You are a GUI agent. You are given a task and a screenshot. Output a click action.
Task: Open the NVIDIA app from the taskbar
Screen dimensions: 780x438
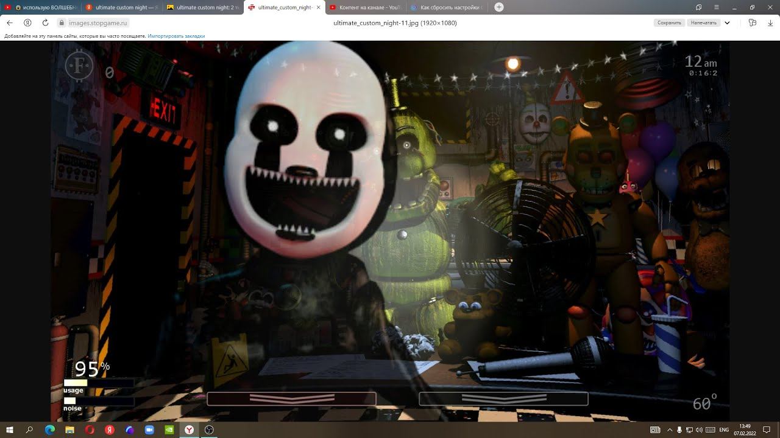(x=169, y=429)
